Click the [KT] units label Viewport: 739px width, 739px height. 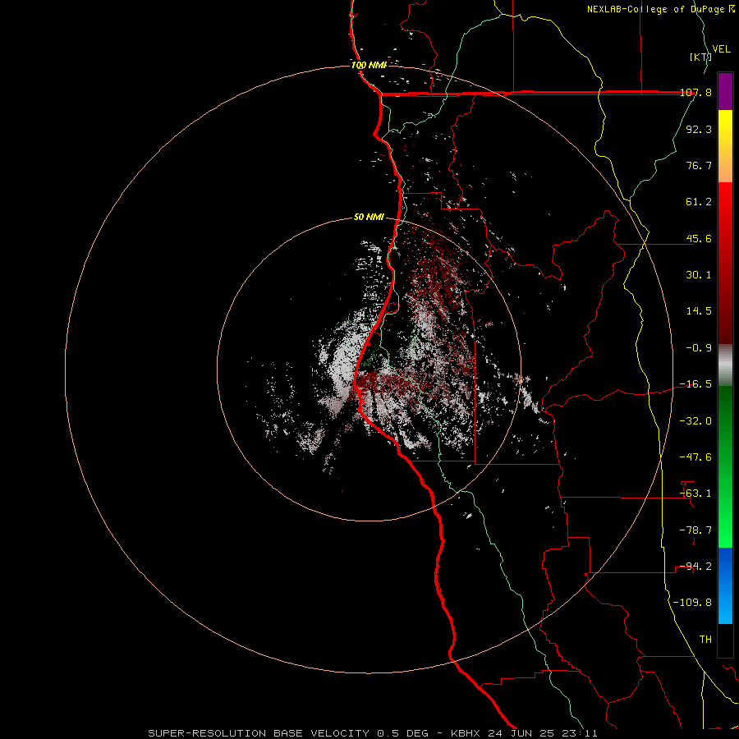click(700, 57)
